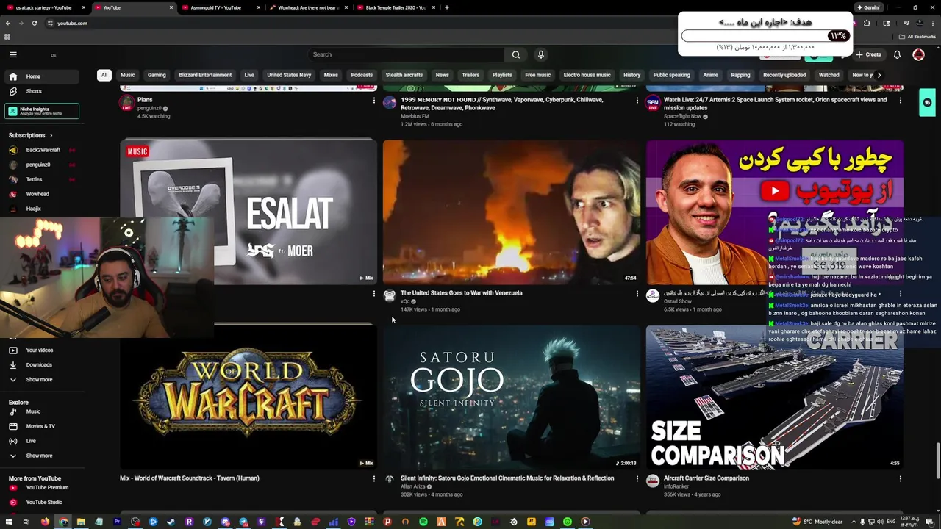Open the account avatar menu
941x529 pixels.
point(918,54)
